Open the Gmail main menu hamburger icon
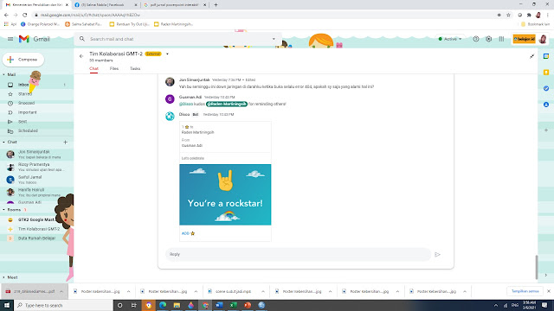This screenshot has width=554, height=311. tap(10, 39)
